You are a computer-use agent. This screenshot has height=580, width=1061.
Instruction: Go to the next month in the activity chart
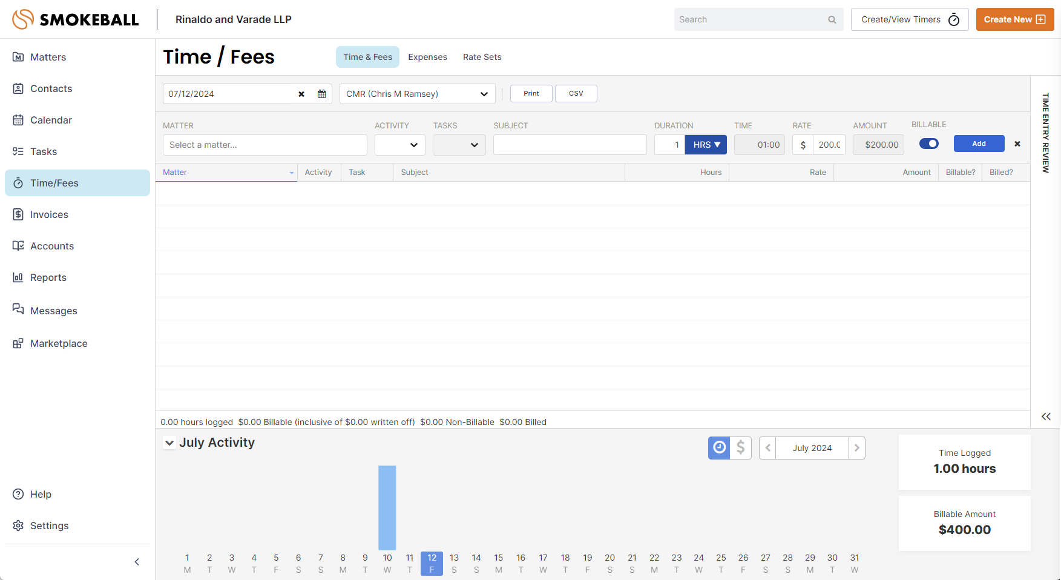click(x=857, y=448)
